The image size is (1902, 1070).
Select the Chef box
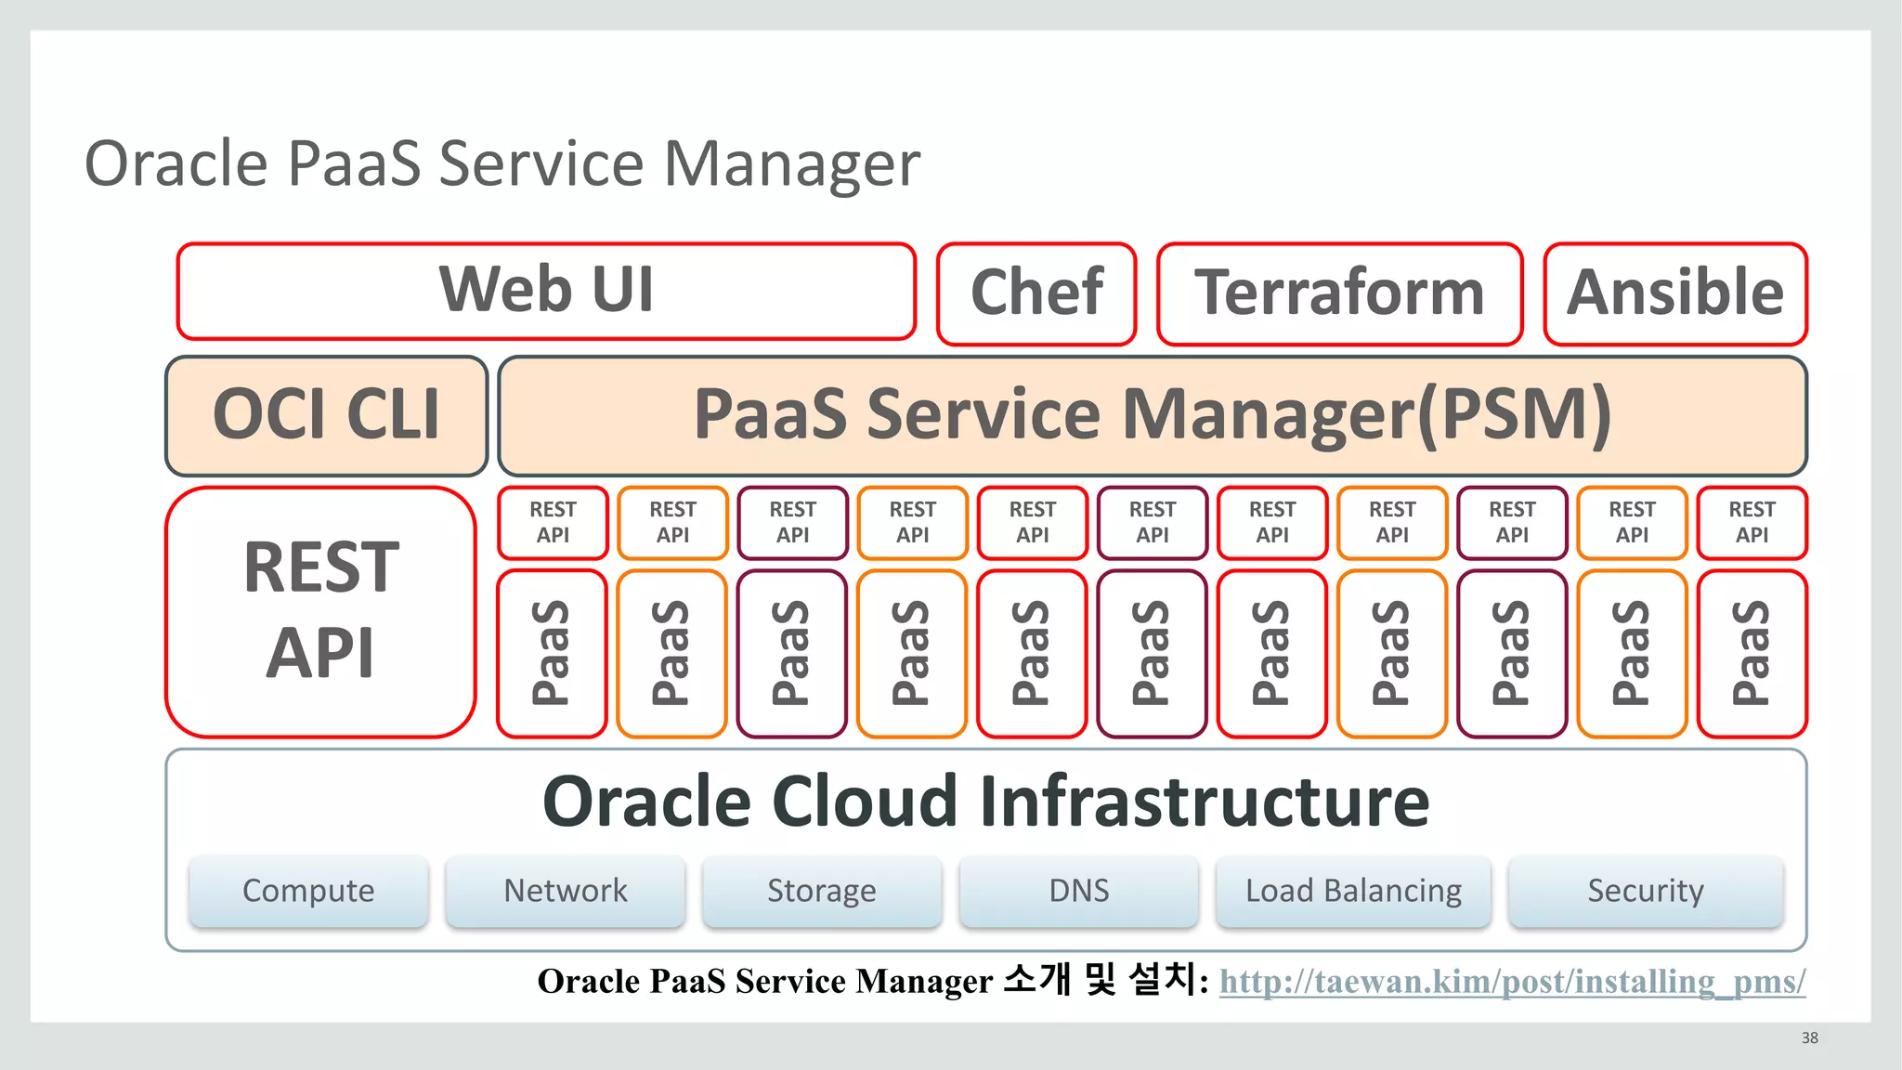(x=1036, y=294)
